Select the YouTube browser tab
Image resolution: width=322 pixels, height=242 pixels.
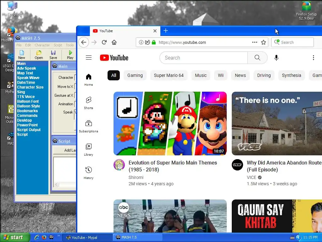[125, 31]
